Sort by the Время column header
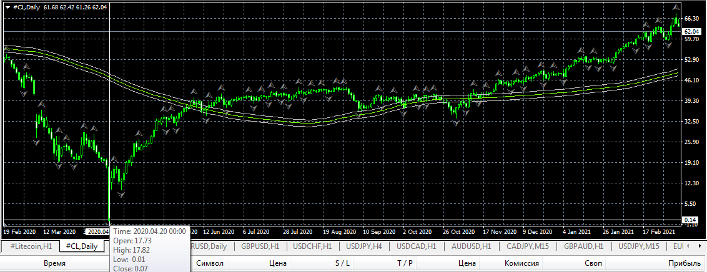Image resolution: width=707 pixels, height=272 pixels. pyautogui.click(x=54, y=264)
